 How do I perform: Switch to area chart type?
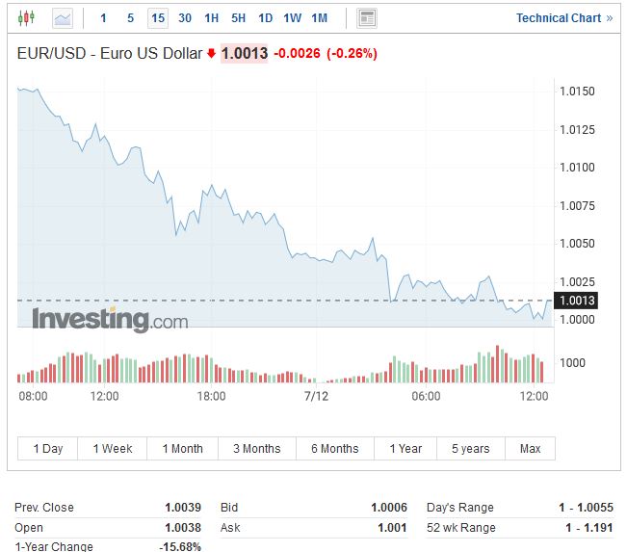63,17
